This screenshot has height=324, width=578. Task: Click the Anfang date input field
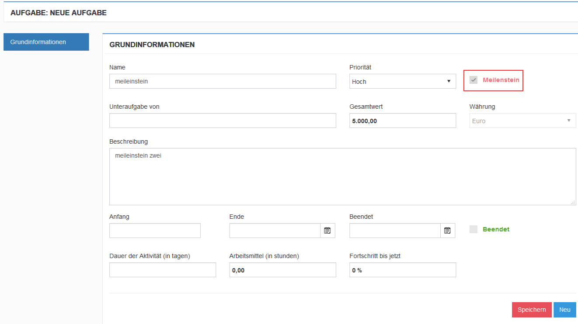[155, 231]
